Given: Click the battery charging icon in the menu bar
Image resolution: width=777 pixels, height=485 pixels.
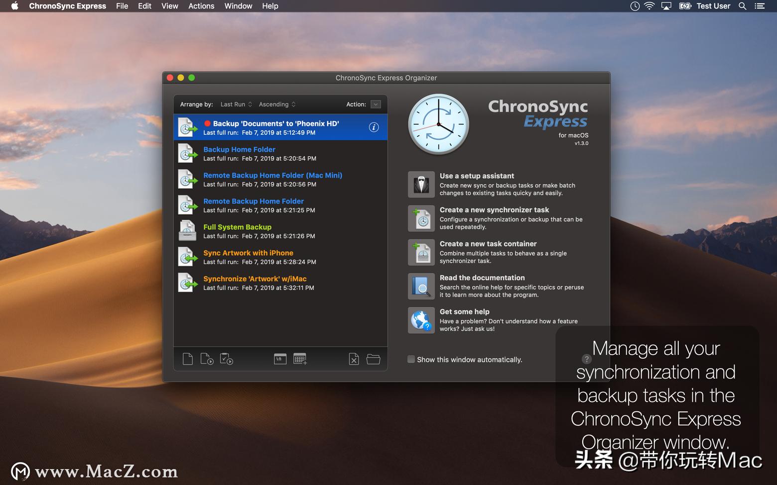Looking at the screenshot, I should [x=685, y=6].
